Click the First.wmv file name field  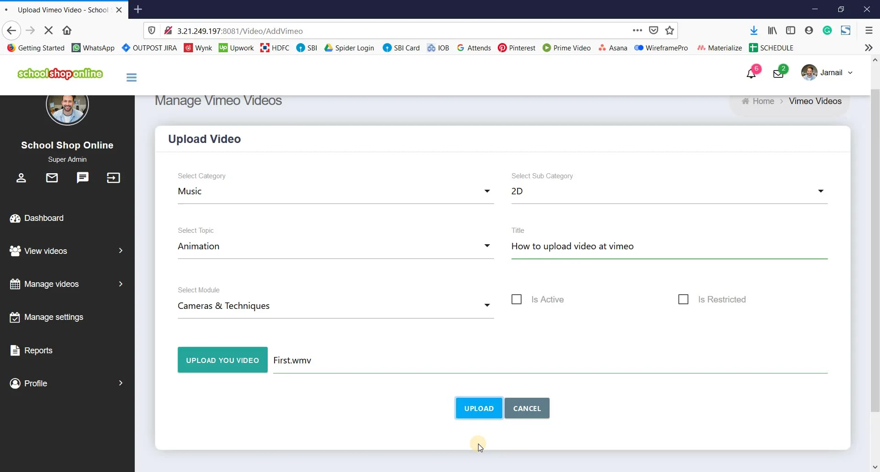[550, 361]
